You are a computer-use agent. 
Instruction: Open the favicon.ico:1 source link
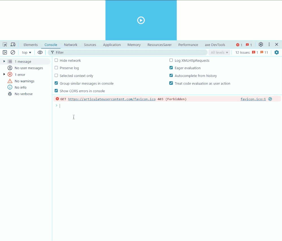click(253, 99)
